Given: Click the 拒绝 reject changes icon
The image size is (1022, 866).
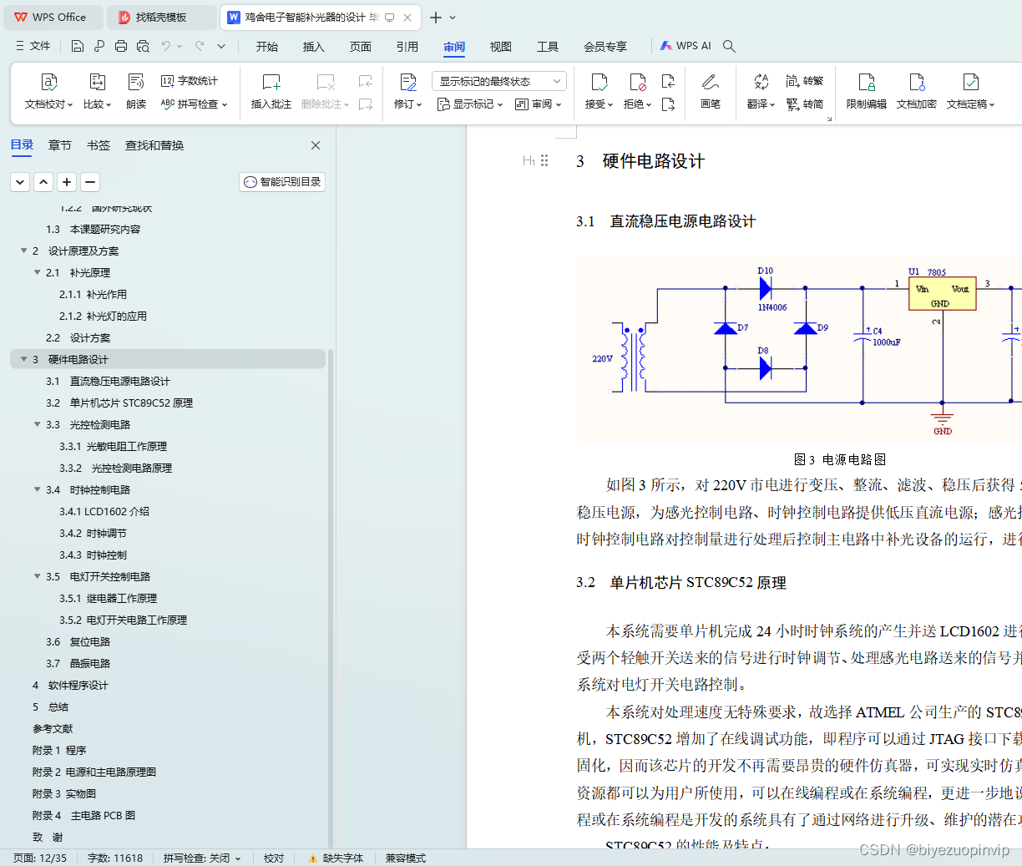Looking at the screenshot, I should (x=637, y=82).
